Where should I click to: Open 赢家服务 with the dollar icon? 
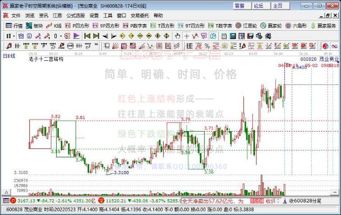click(x=323, y=26)
